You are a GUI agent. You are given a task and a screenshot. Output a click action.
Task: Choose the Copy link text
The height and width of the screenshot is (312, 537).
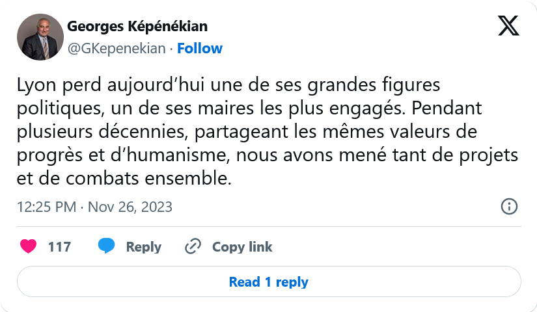pyautogui.click(x=242, y=247)
